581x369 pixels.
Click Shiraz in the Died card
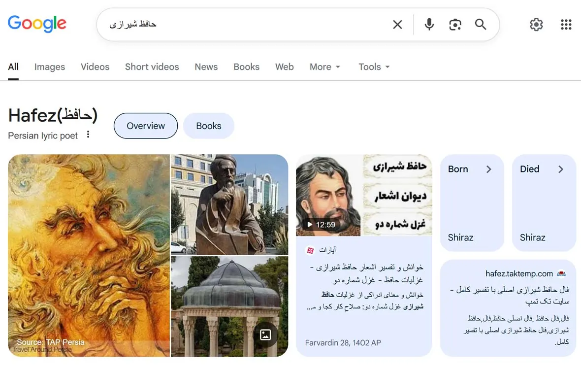(x=532, y=237)
